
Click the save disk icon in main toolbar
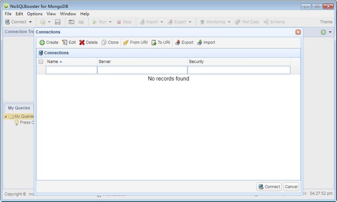pyautogui.click(x=58, y=22)
